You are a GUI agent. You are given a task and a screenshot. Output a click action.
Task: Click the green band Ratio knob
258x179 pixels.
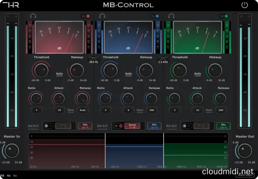pyautogui.click(x=174, y=99)
